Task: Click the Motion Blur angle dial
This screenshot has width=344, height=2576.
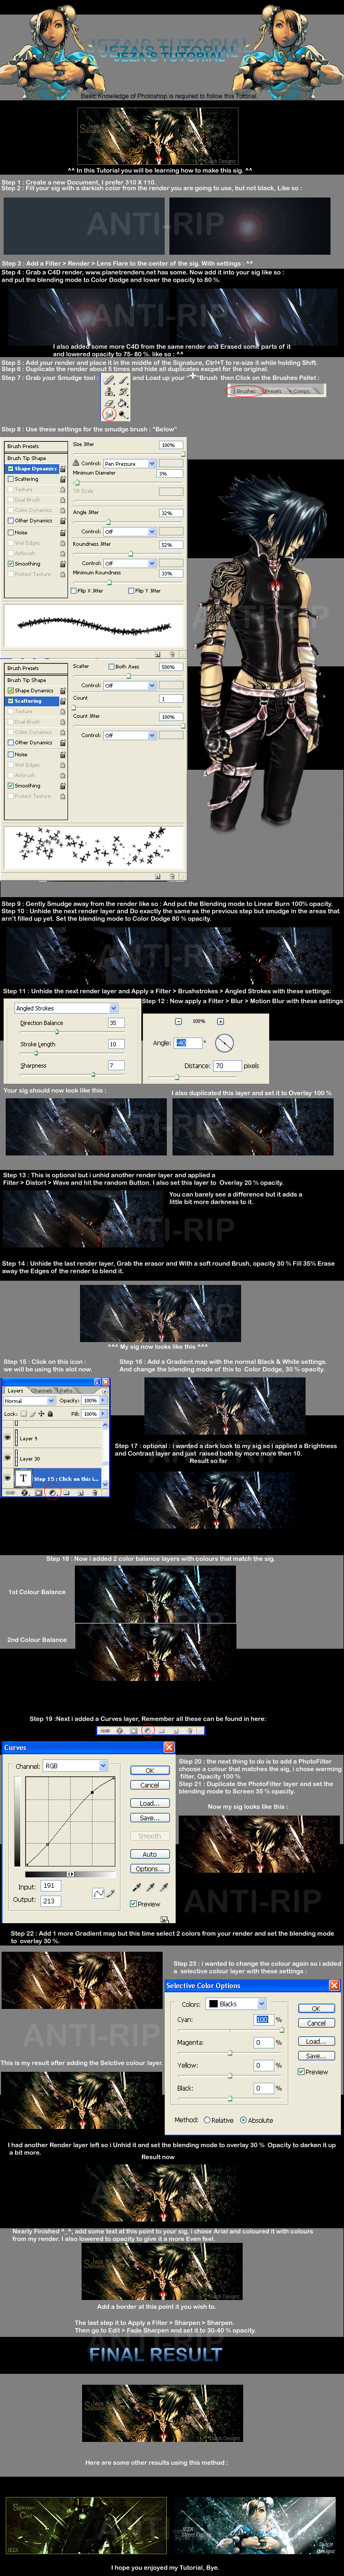Action: pyautogui.click(x=225, y=1043)
